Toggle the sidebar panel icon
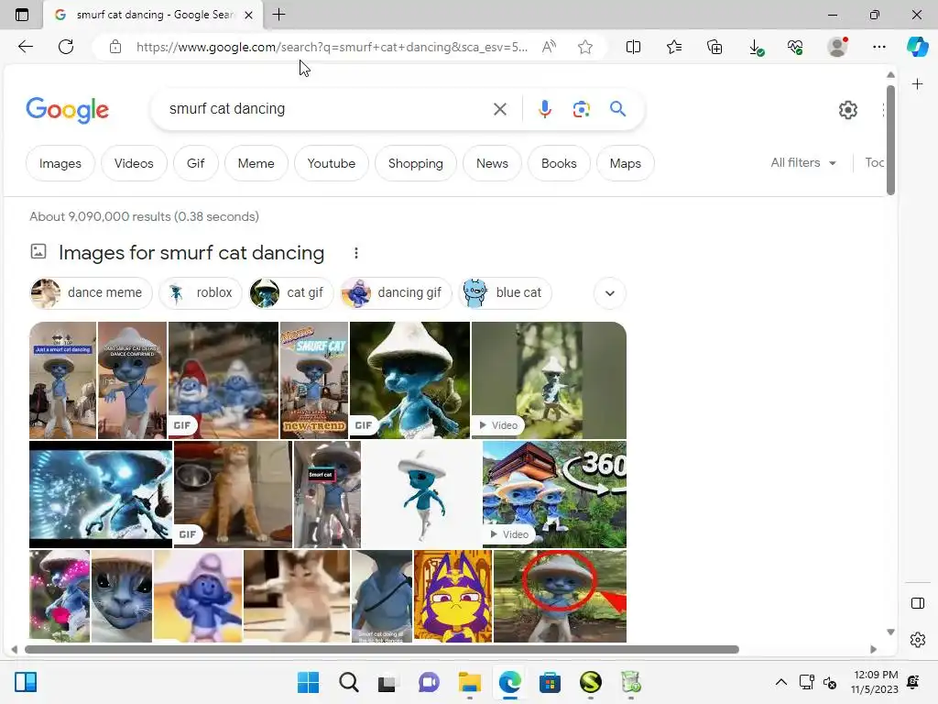Screen dimensions: 938x704 click(x=917, y=603)
